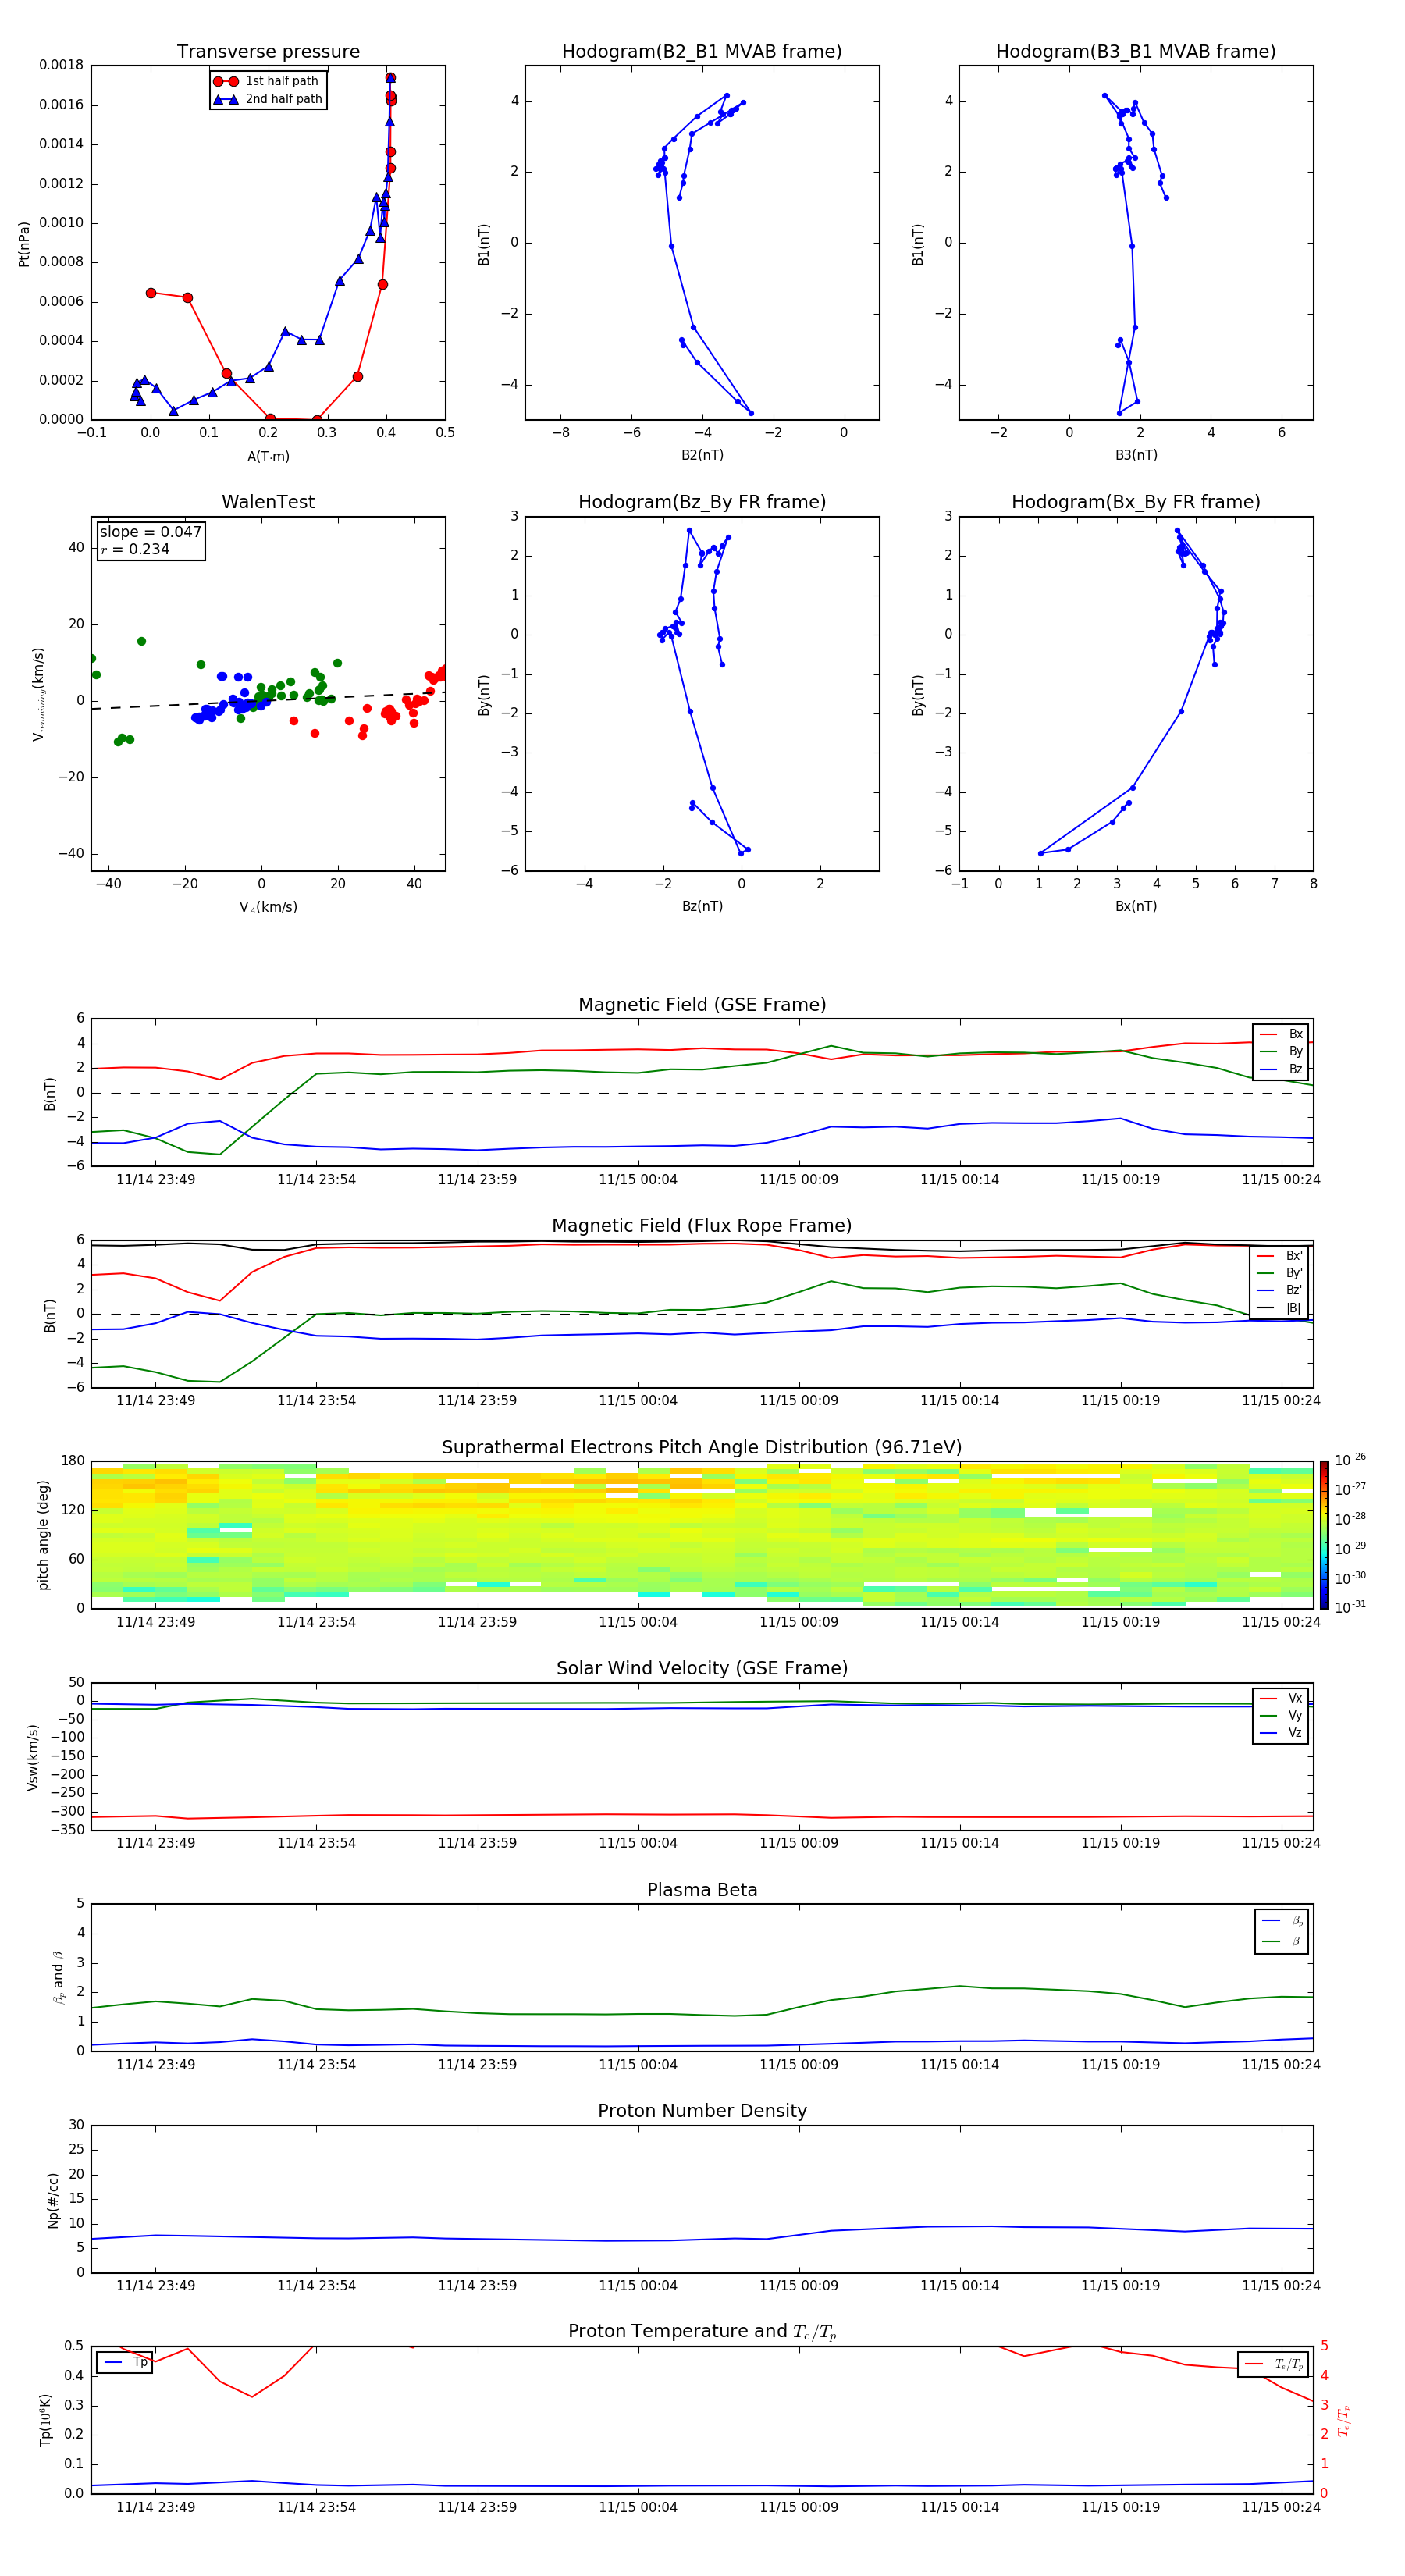
Task: Select the '2nd half path' legend entry
Action: (x=268, y=99)
